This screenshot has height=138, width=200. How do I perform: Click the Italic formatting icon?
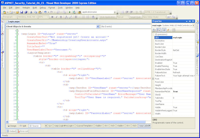point(57,17)
